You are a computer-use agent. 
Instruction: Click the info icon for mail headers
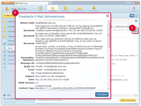point(135,31)
